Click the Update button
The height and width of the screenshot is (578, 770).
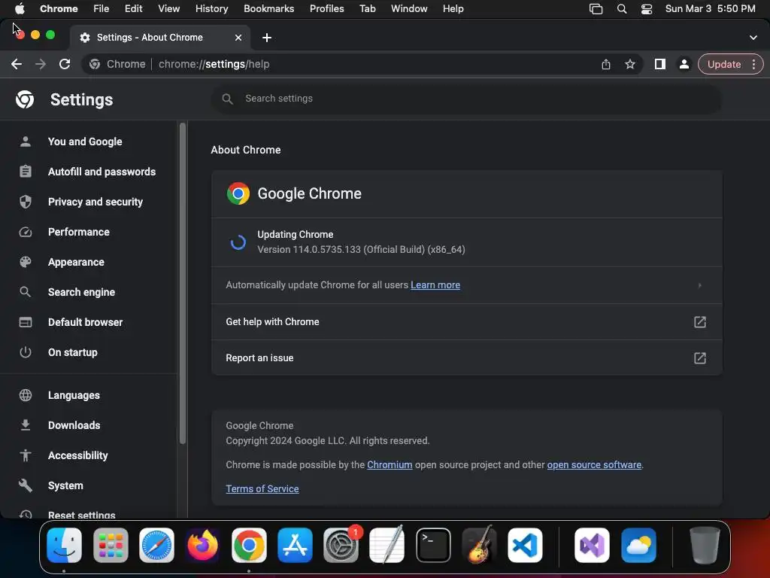pos(724,65)
